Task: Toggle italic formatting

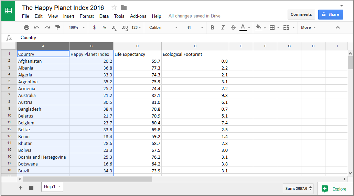Action: [223, 27]
